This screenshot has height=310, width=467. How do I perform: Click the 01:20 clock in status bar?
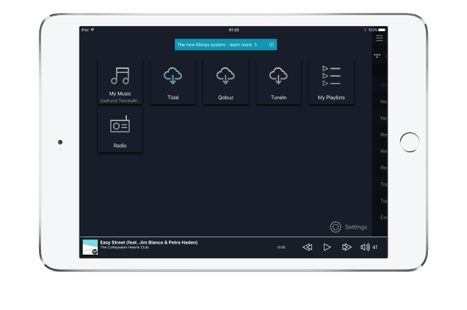click(234, 30)
